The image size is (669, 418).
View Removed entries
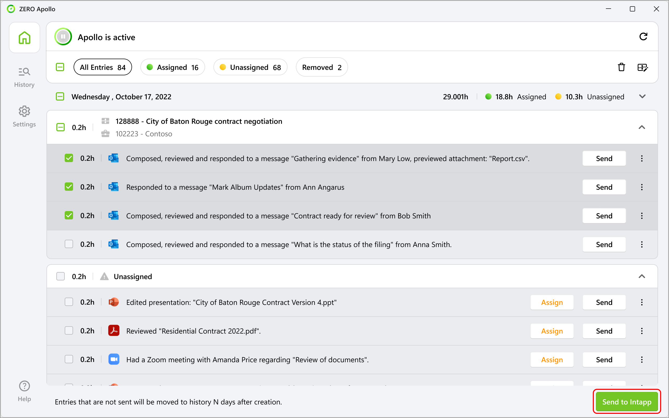click(x=321, y=67)
